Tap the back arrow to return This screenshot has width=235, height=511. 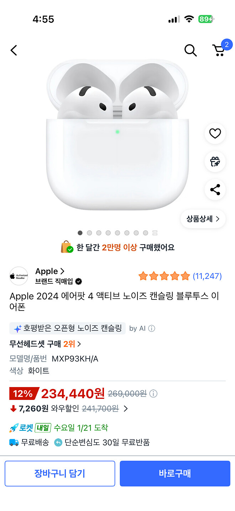click(x=14, y=50)
